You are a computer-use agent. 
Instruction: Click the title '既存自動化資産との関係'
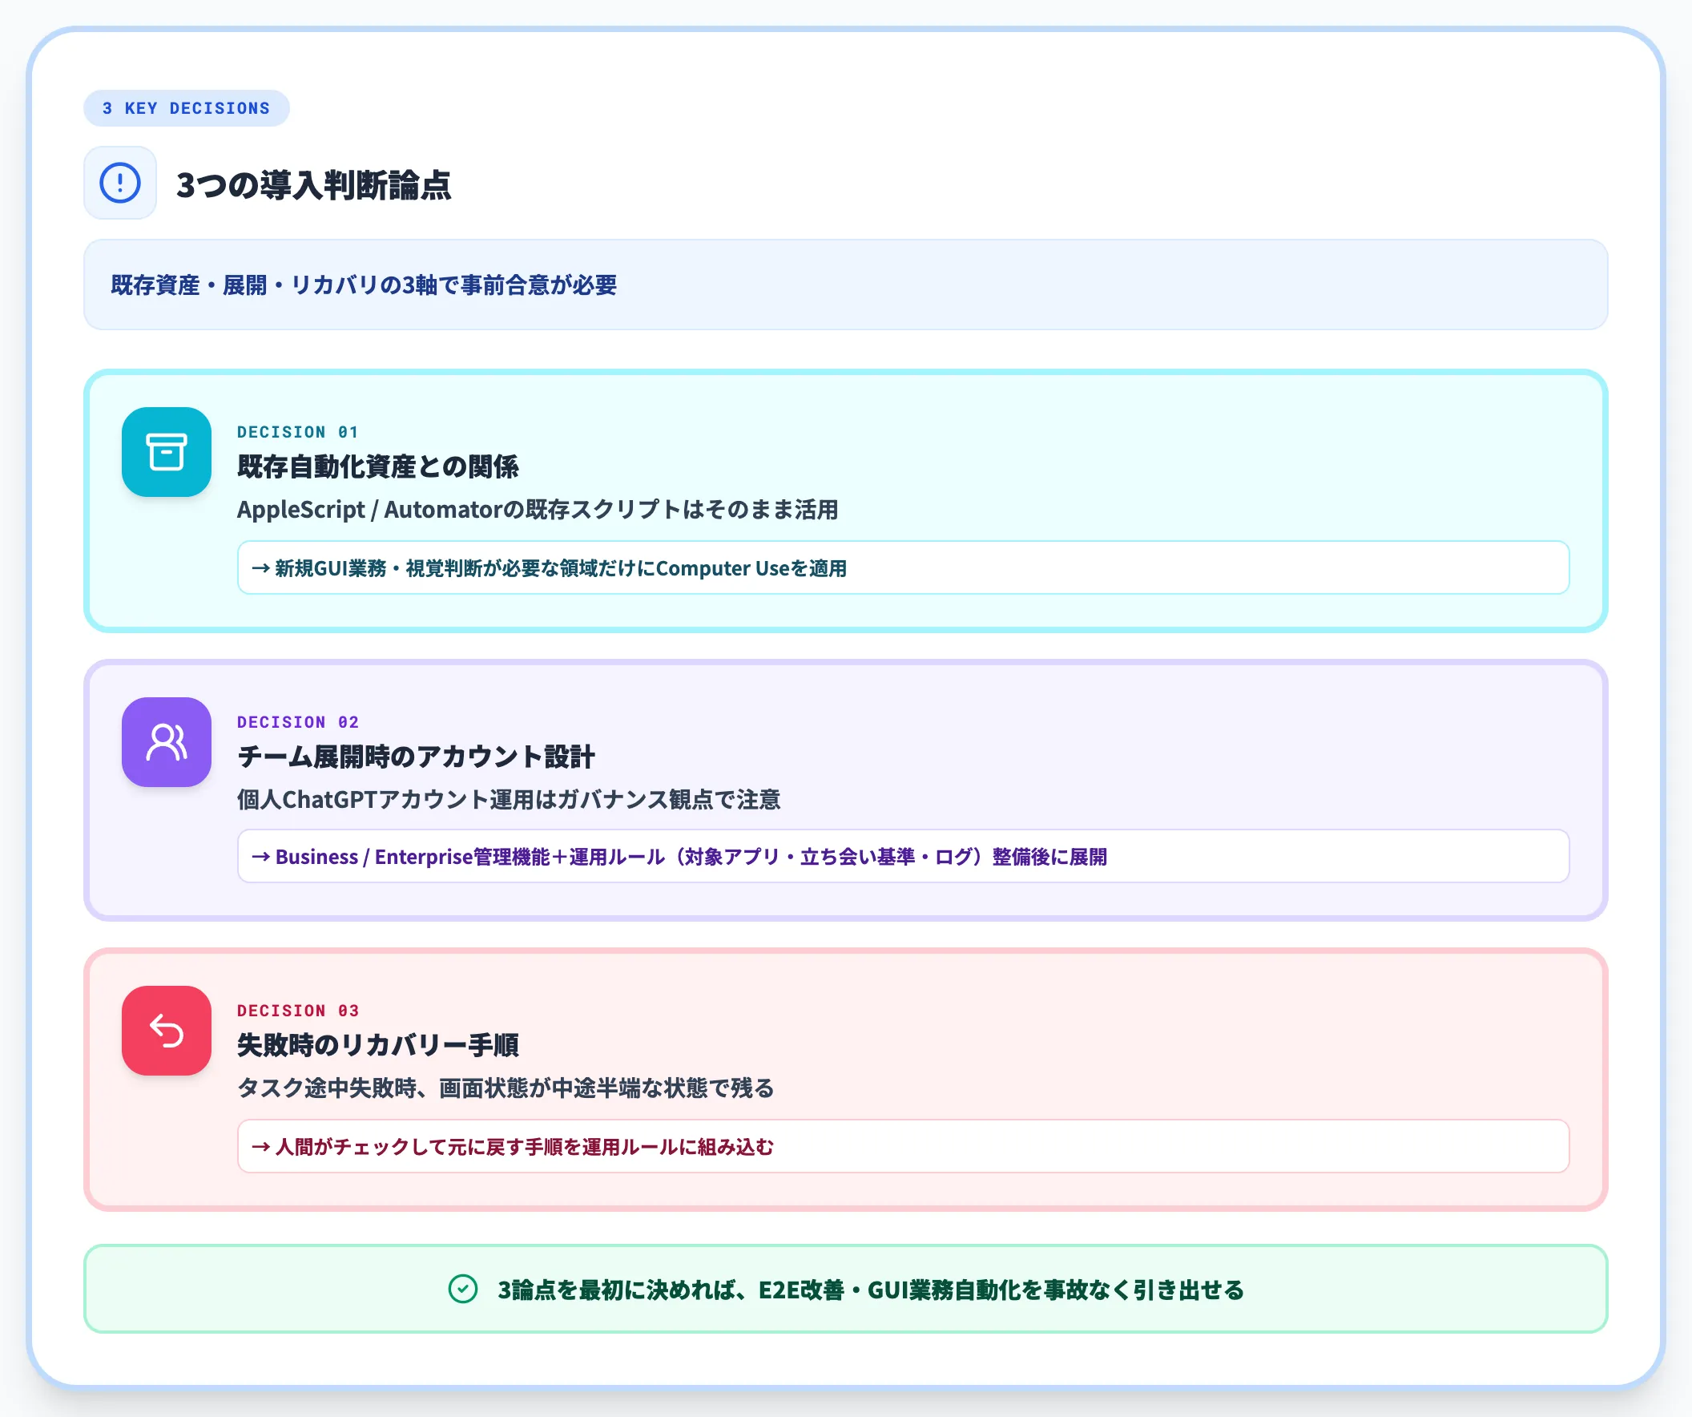click(x=377, y=466)
